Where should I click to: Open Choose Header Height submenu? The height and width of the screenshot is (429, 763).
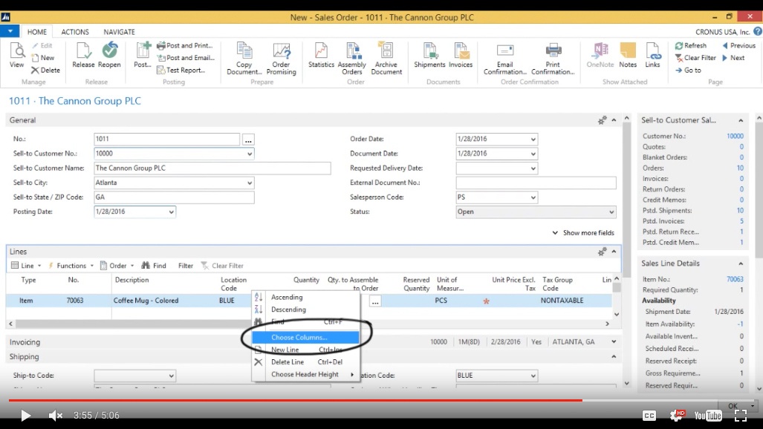click(305, 374)
